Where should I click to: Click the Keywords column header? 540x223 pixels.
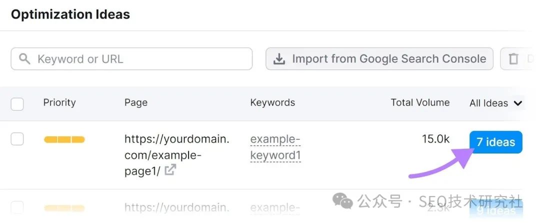(x=272, y=102)
